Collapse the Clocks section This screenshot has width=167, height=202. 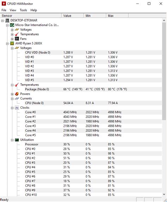(x=12, y=108)
